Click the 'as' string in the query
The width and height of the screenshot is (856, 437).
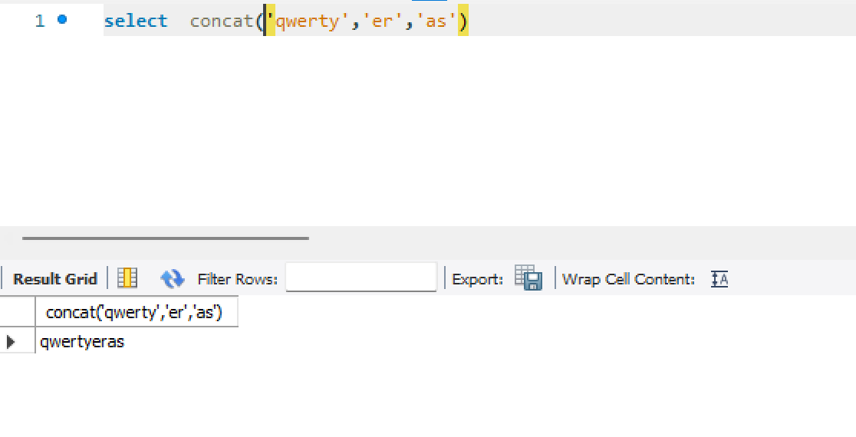(436, 21)
